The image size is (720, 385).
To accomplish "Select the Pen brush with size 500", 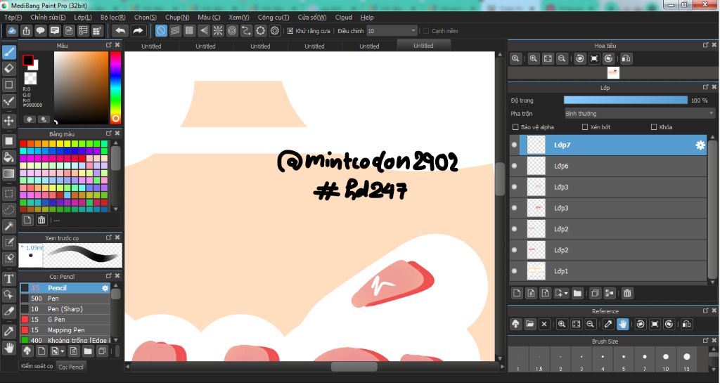I will pyautogui.click(x=65, y=299).
